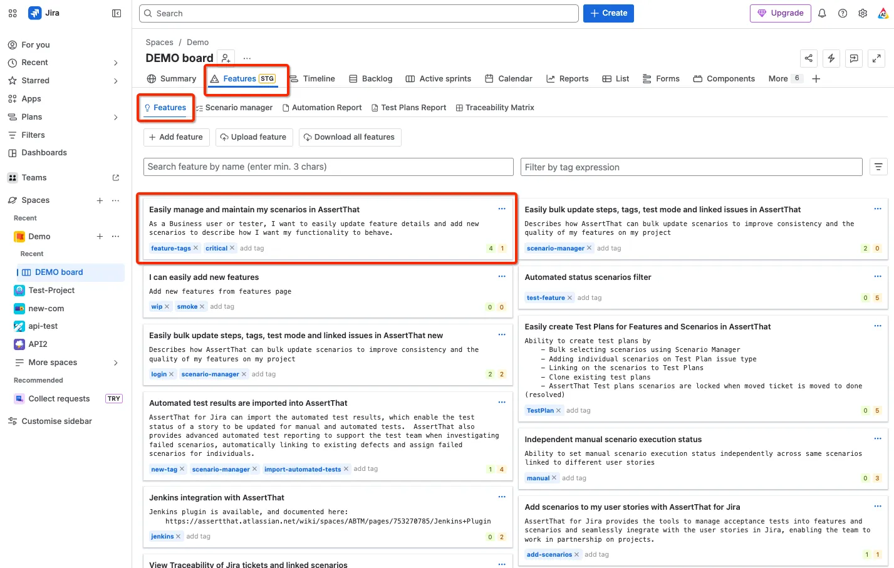Viewport: 894px width, 568px height.
Task: Open the automation lightning bolt icon
Action: pos(831,58)
